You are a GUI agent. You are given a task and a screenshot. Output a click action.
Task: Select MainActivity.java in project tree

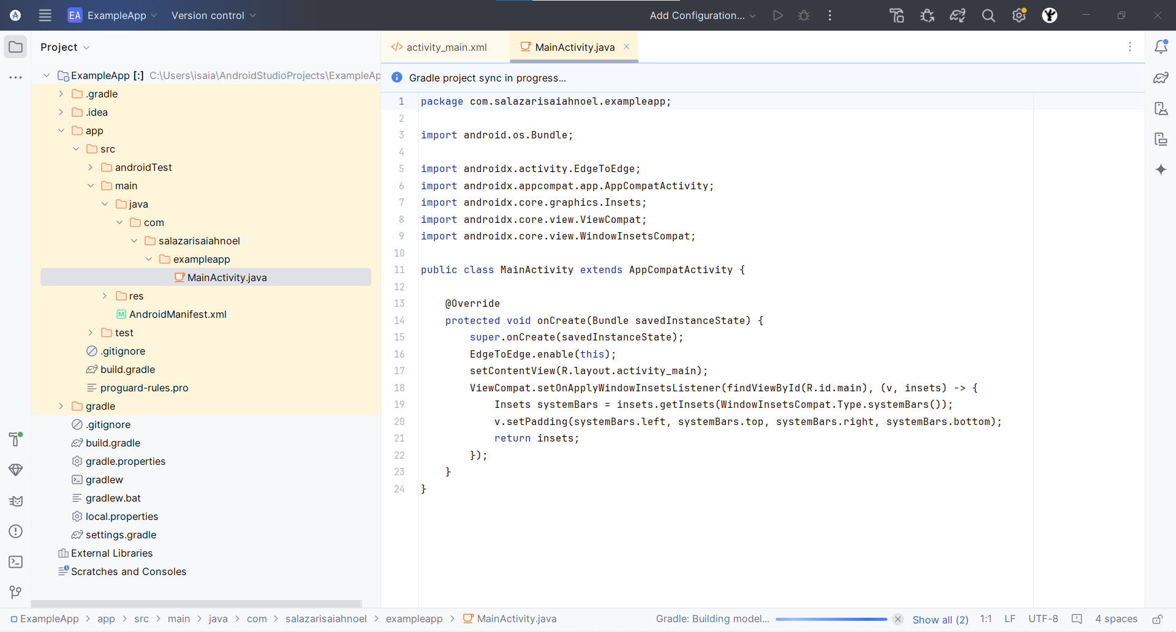206,277
